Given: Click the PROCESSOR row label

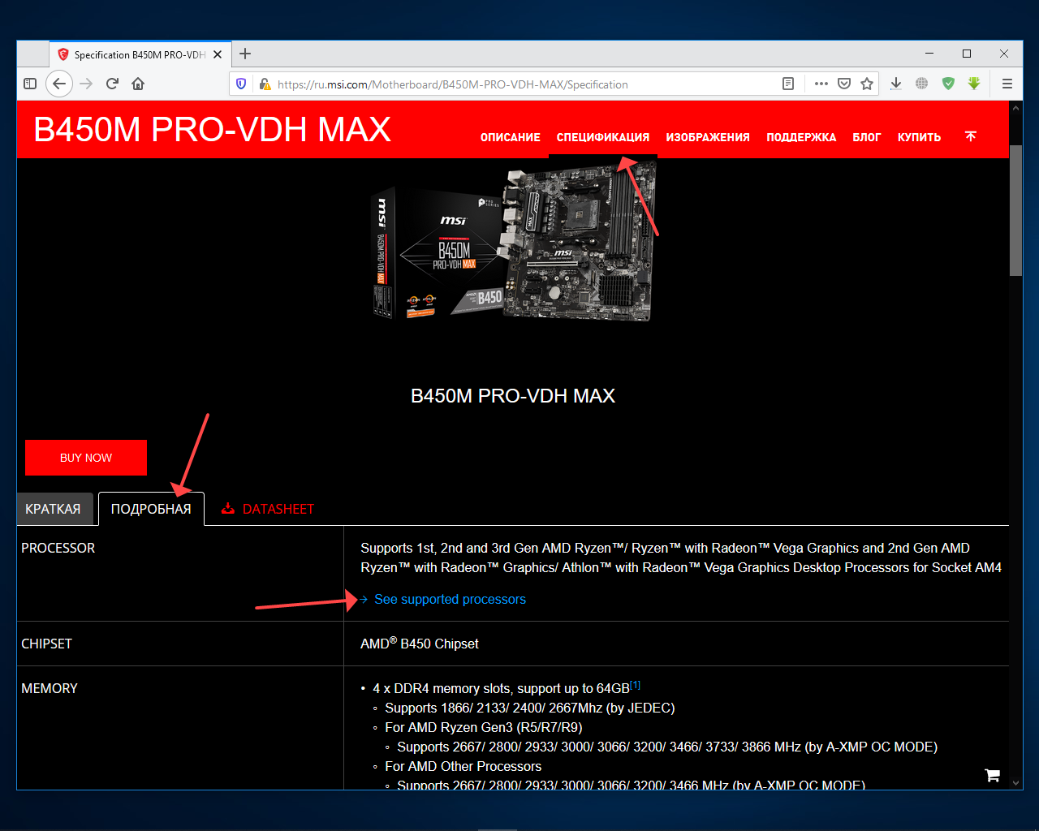Looking at the screenshot, I should (58, 548).
